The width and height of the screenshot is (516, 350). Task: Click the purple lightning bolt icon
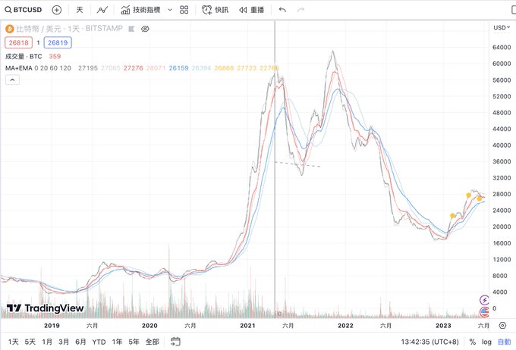coord(485,300)
